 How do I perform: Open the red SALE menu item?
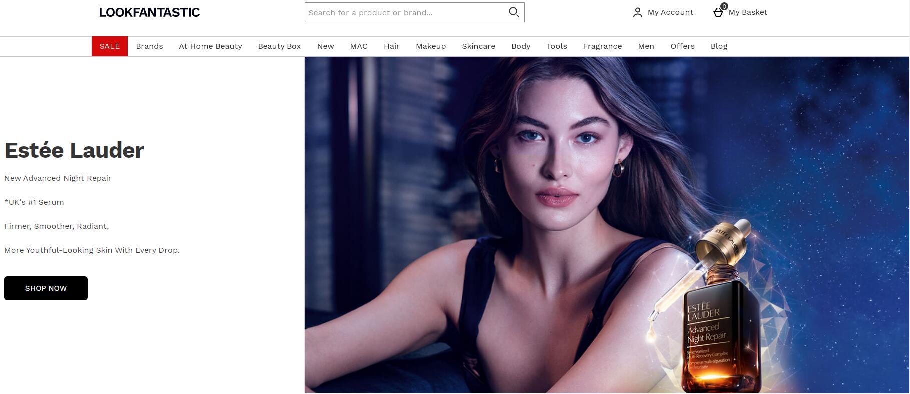point(109,46)
